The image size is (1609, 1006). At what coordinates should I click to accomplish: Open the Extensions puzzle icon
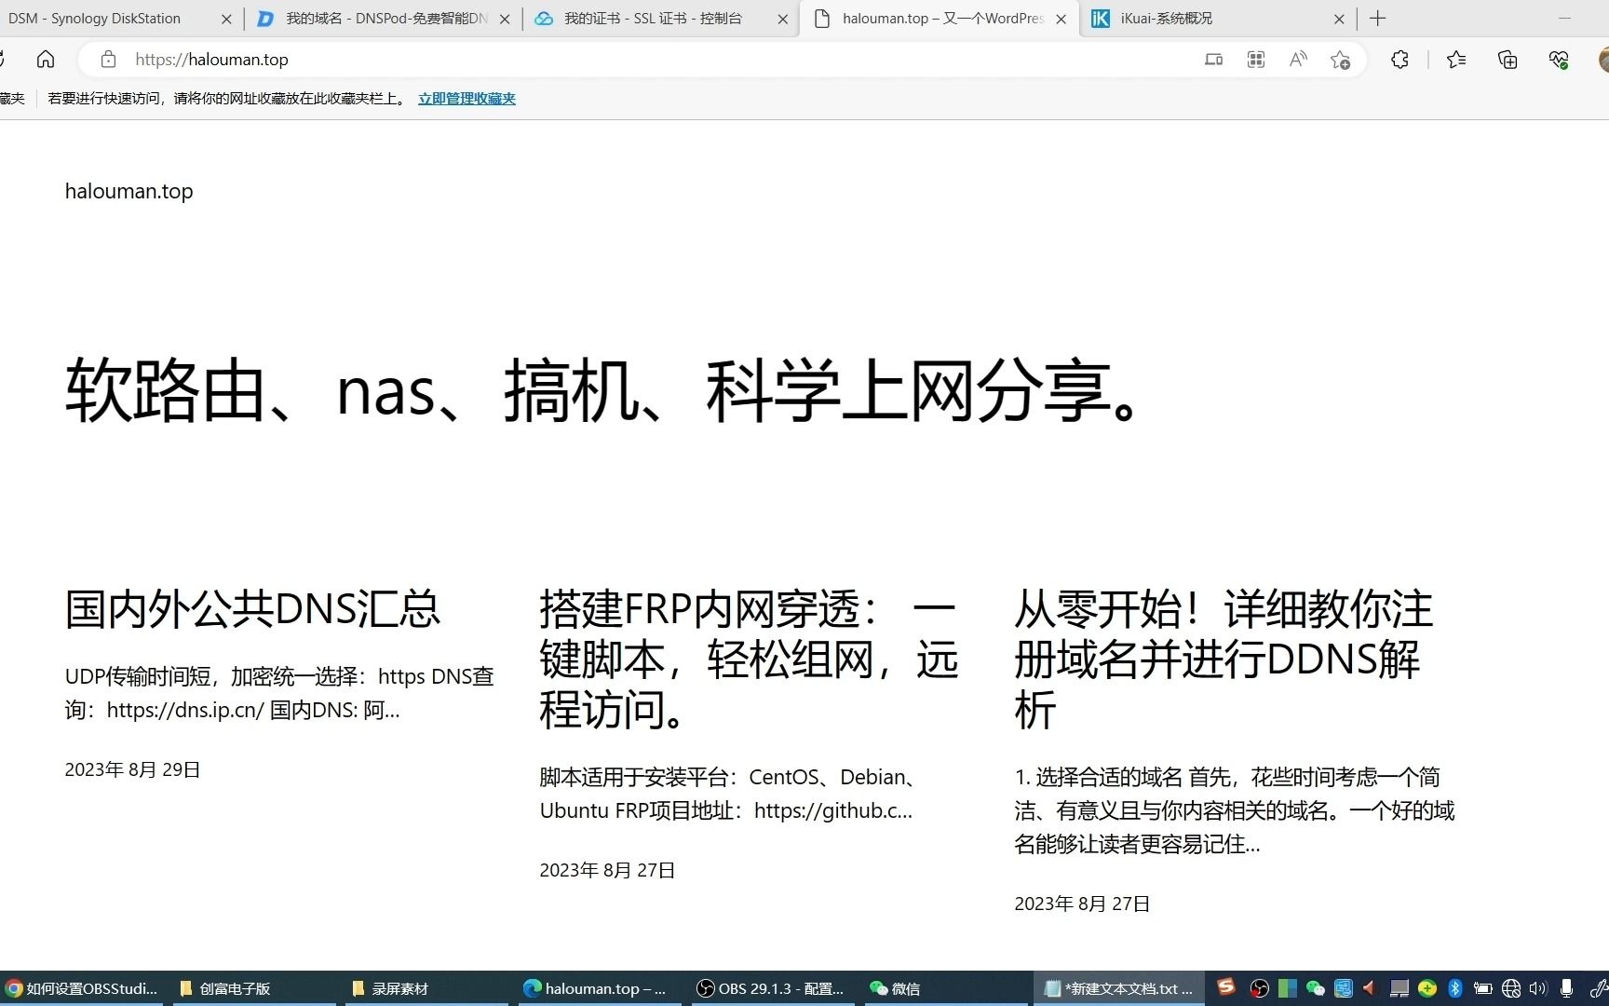click(1399, 60)
